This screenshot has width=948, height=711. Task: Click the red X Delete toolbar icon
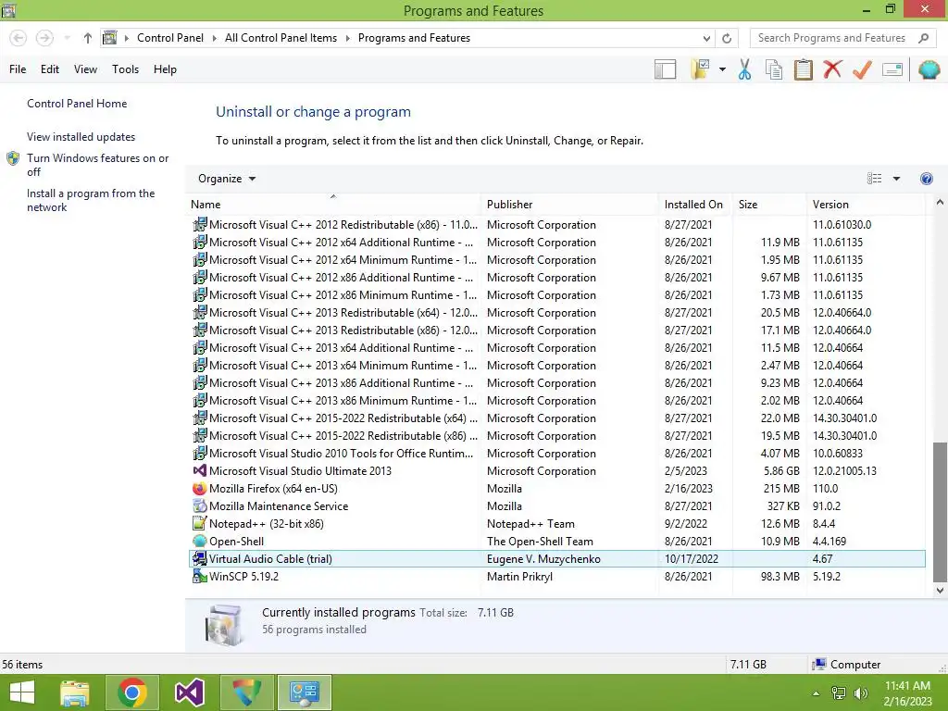coord(832,69)
